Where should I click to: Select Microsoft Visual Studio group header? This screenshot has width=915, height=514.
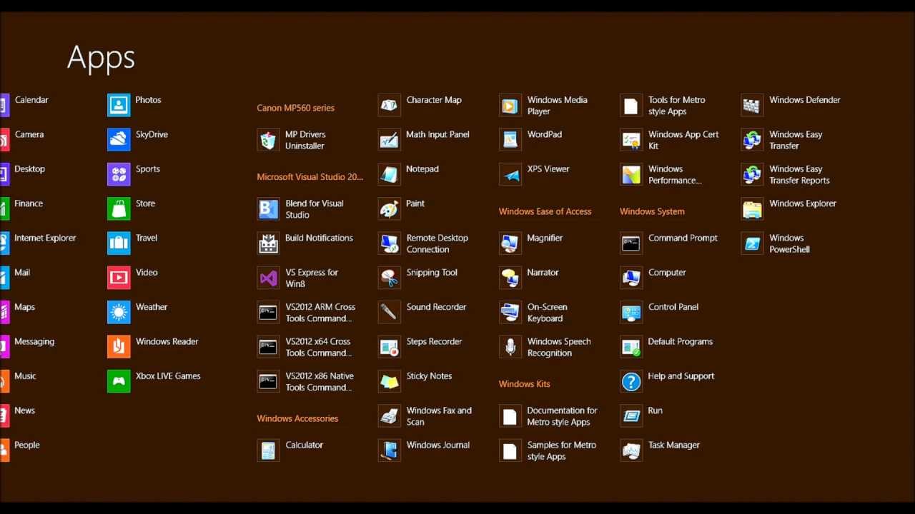click(310, 177)
